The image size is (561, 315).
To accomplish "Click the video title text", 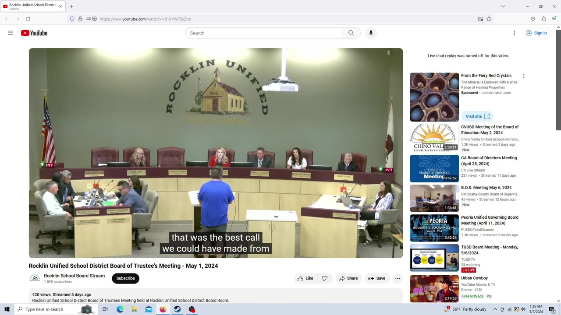I will 123,266.
